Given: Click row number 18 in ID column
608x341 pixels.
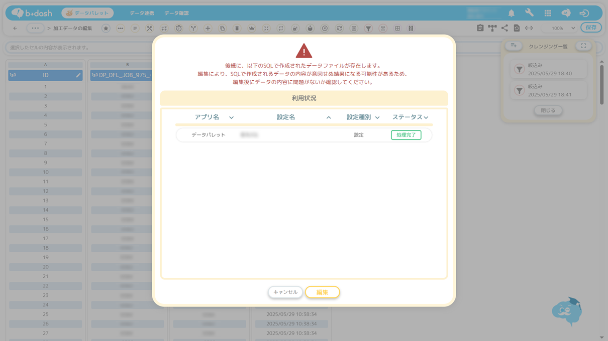Looking at the screenshot, I should tap(45, 248).
